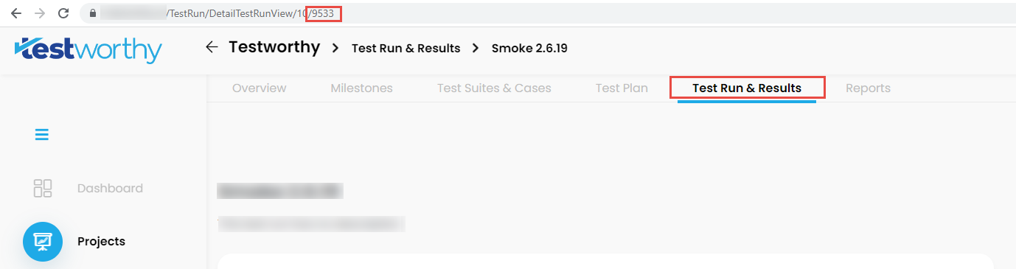The height and width of the screenshot is (269, 1016).
Task: Reload the page with the refresh icon
Action: coord(64,13)
